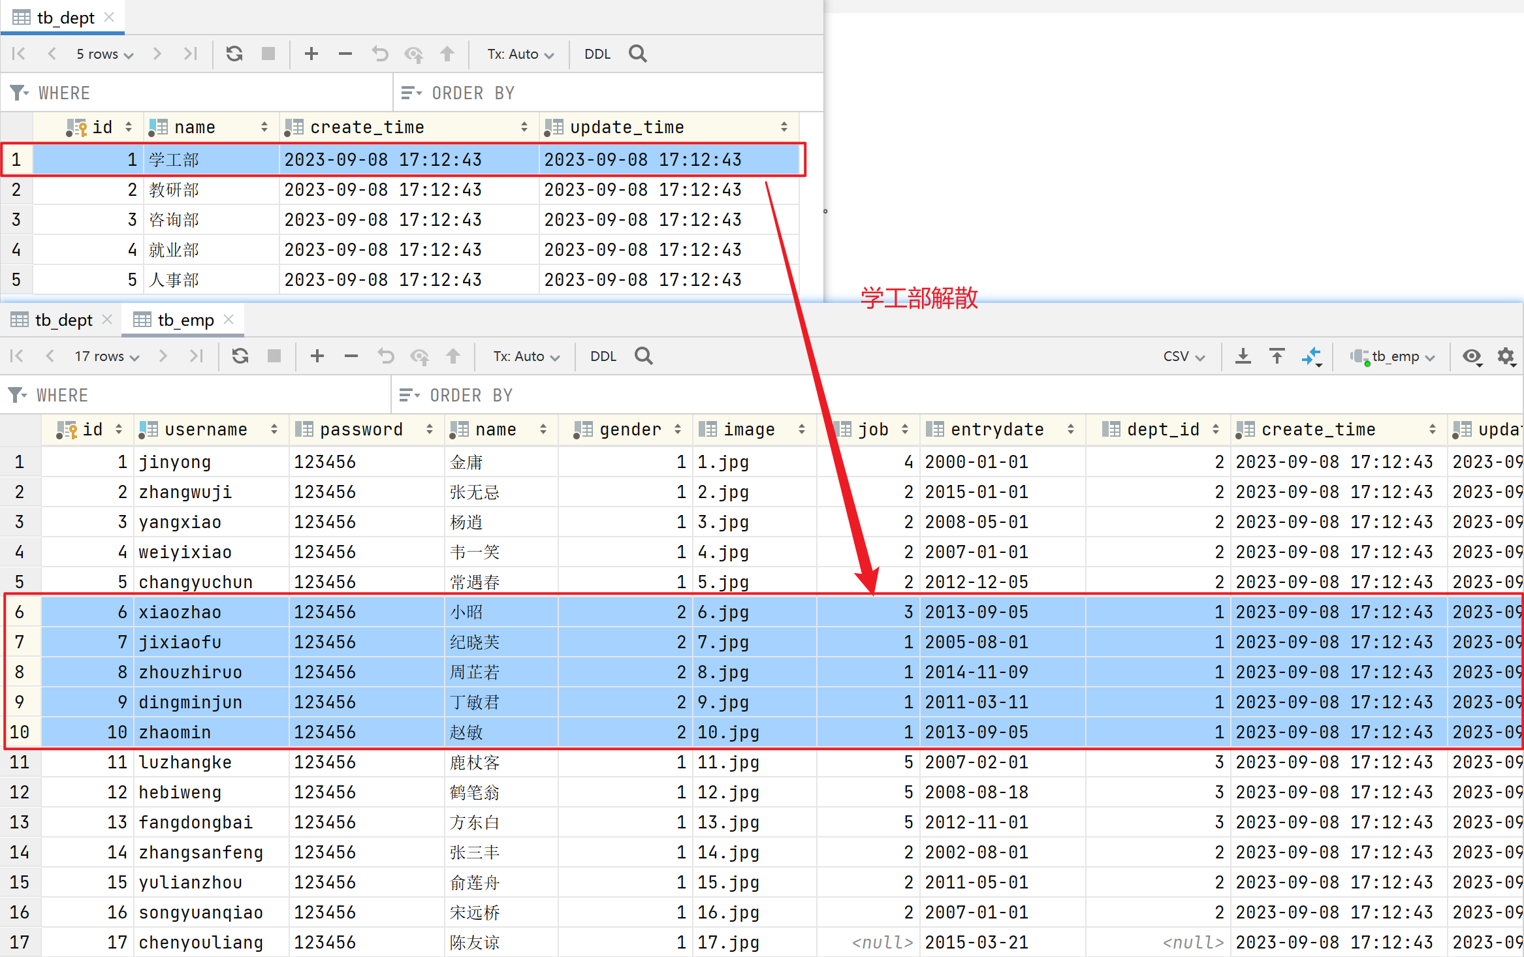Show DDL for tb_emp table
The image size is (1524, 957).
point(603,356)
